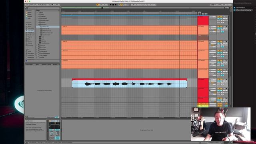Collapse the expanded Overdrive folder
The height and width of the screenshot is (144, 256).
(38, 25)
